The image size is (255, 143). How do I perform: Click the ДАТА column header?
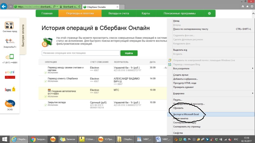click(x=153, y=62)
